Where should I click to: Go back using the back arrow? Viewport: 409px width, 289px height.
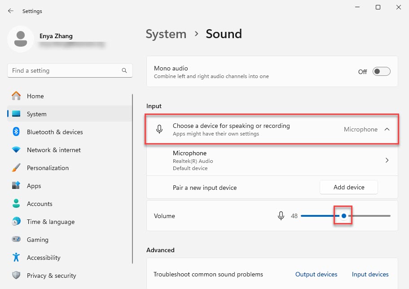[x=11, y=11]
